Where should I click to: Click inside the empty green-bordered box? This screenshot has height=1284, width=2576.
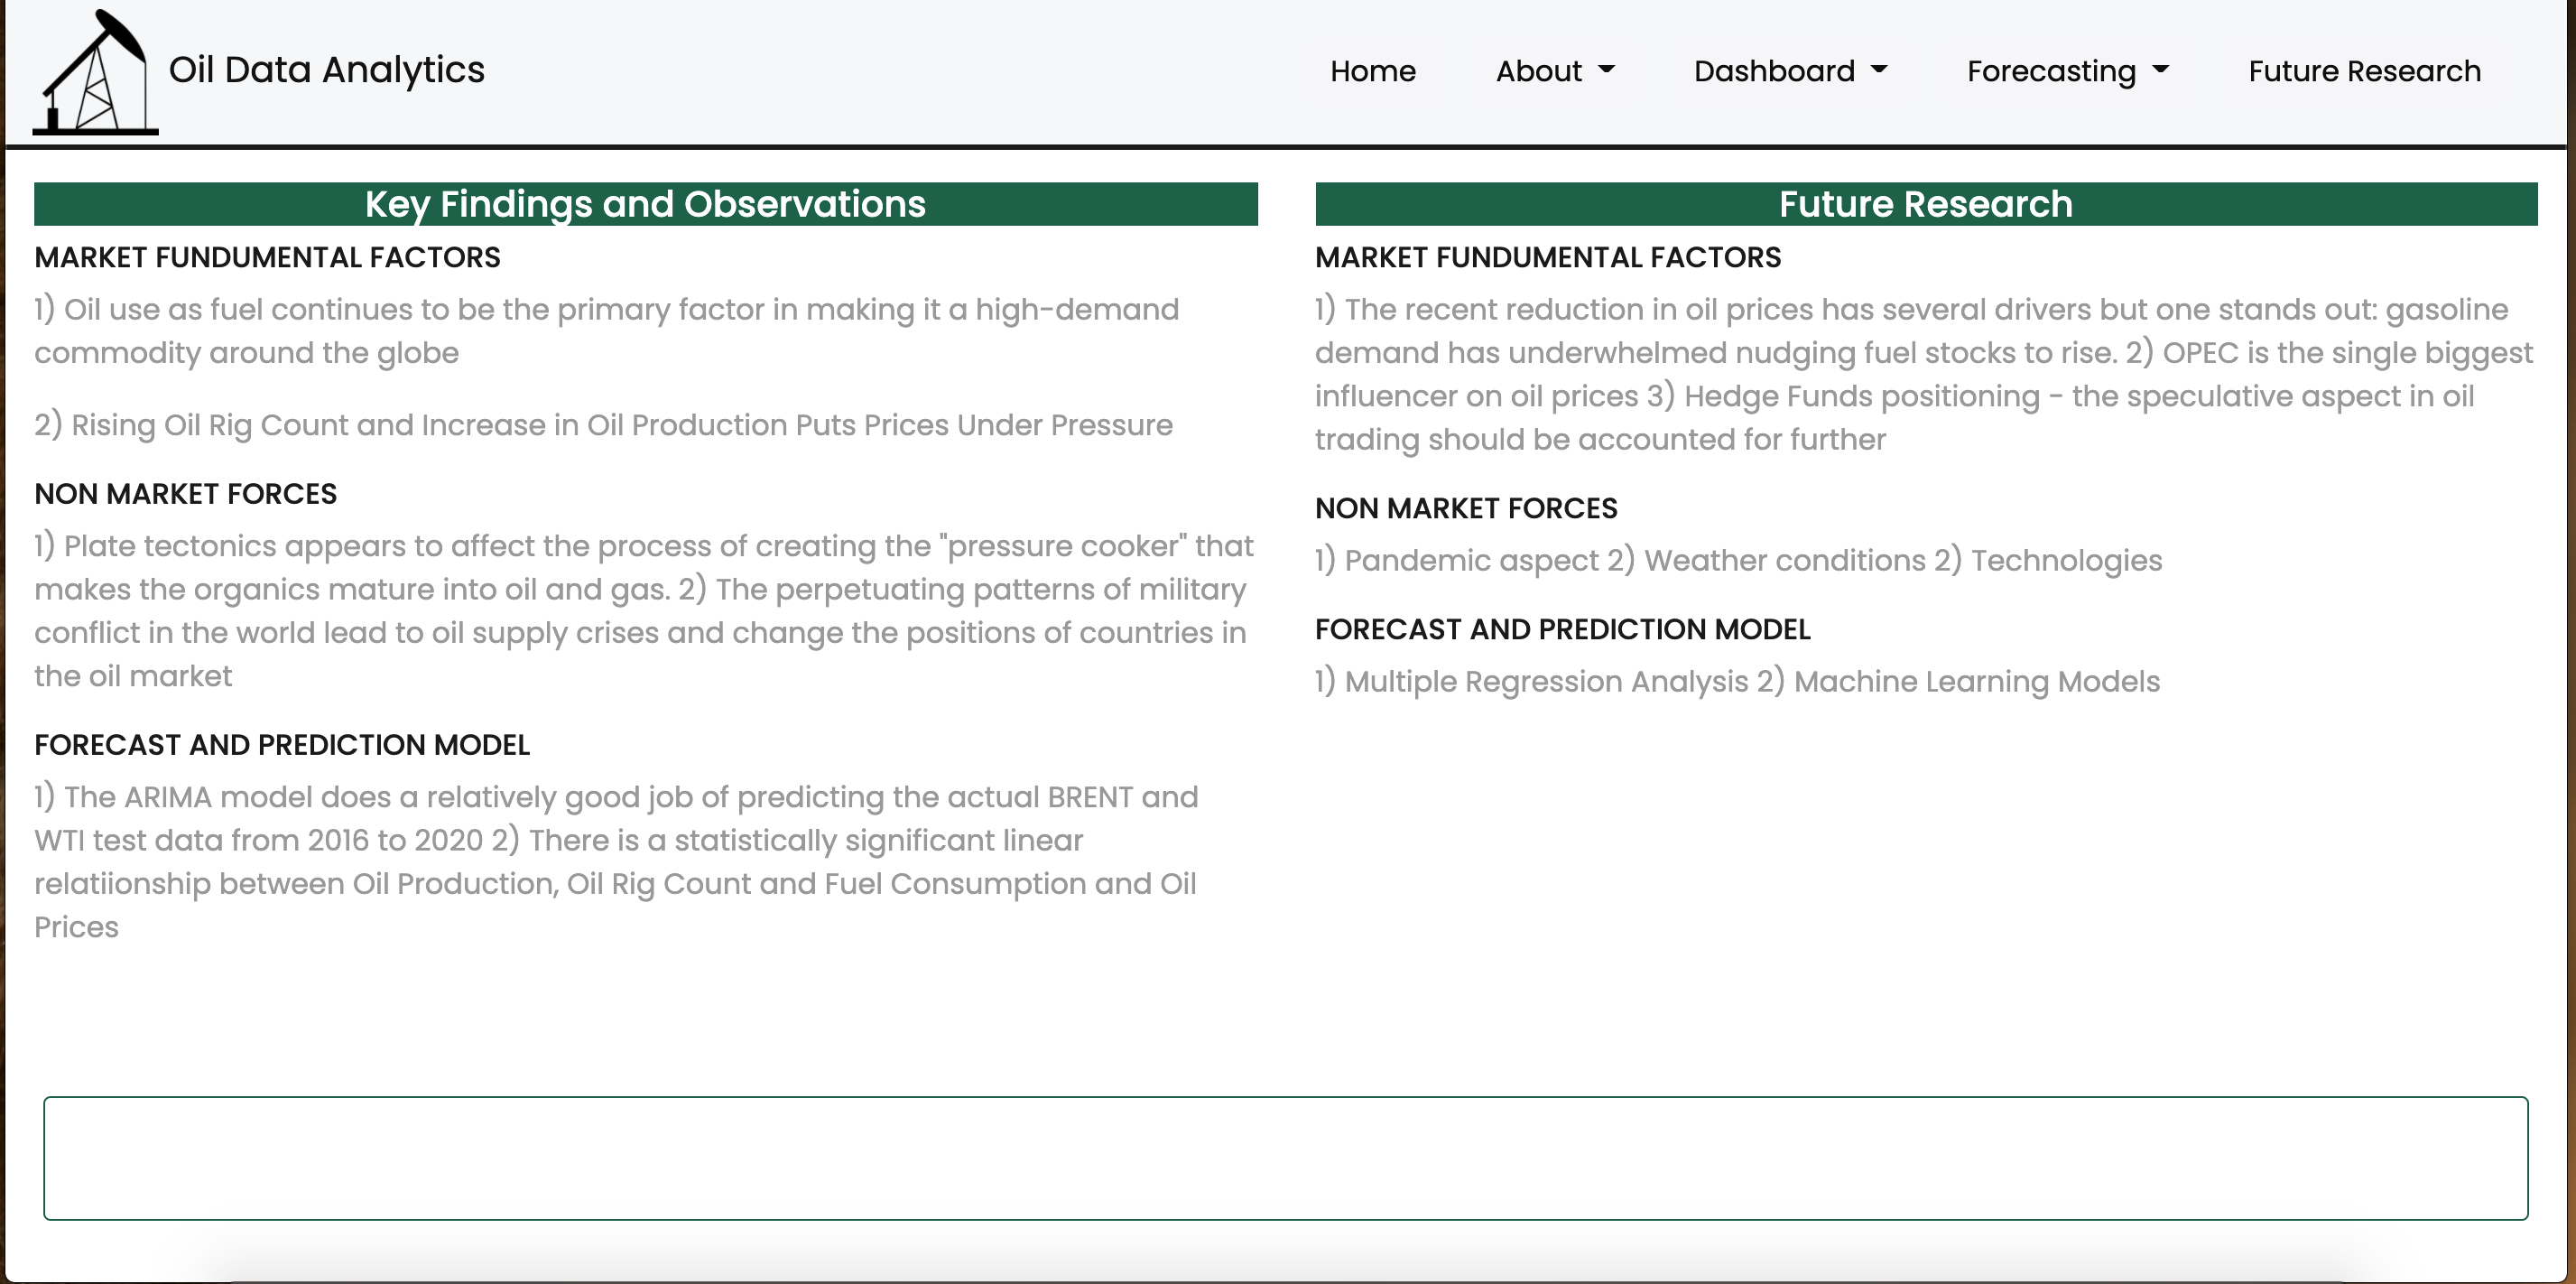tap(1285, 1158)
